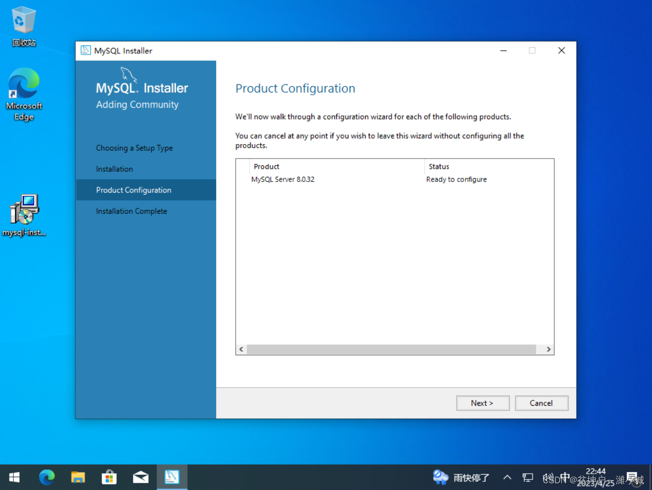Switch the Chinese input method indicator

(x=565, y=477)
